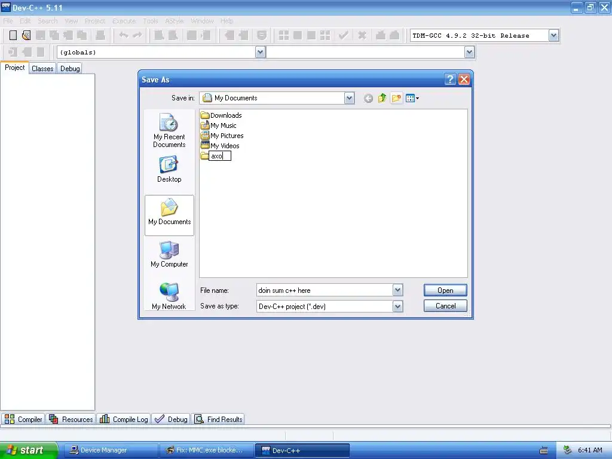This screenshot has height=459, width=612.
Task: Switch to Fix: MMC.exe taskbar window
Action: pyautogui.click(x=206, y=450)
